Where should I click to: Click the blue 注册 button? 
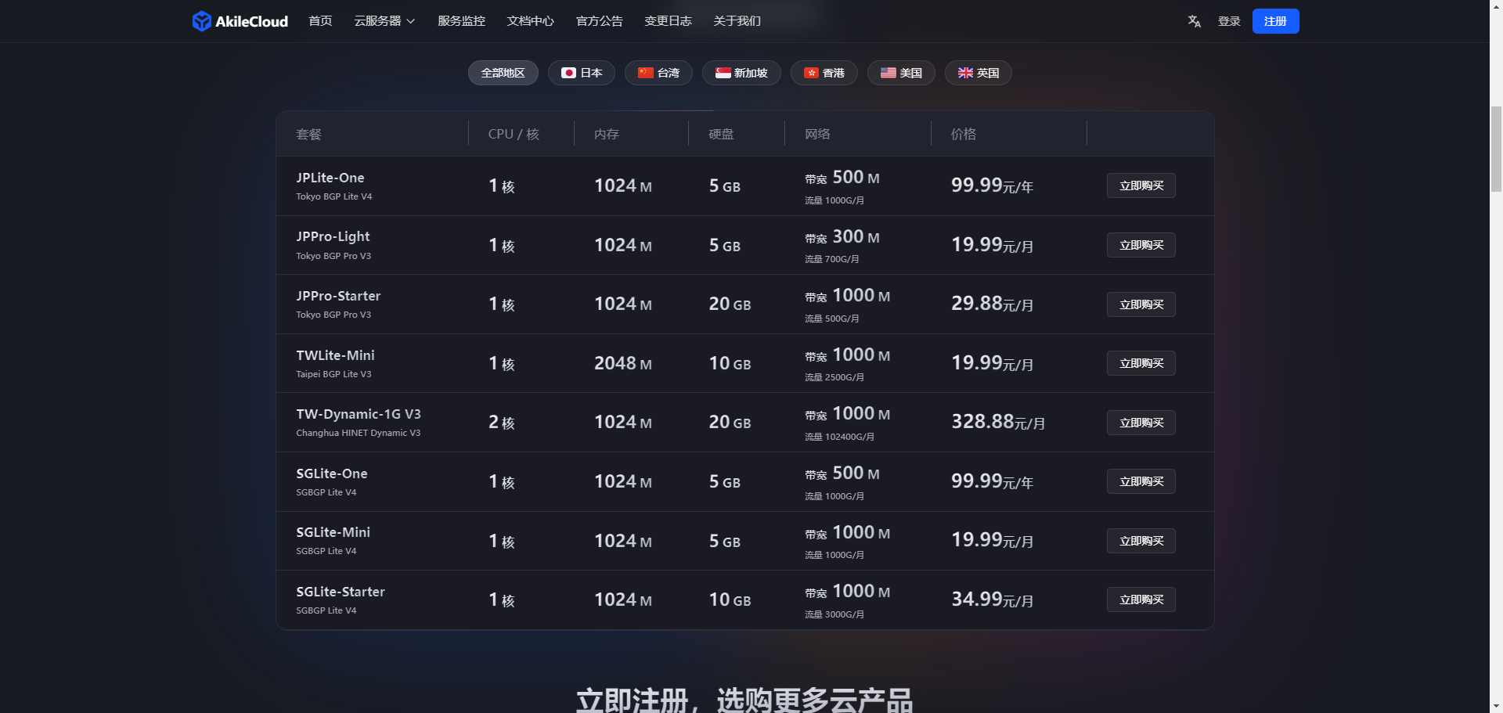tap(1275, 21)
